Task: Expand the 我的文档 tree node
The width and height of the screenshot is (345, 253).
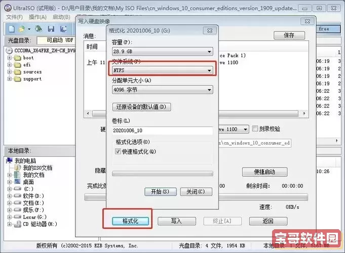Action: click(x=9, y=175)
